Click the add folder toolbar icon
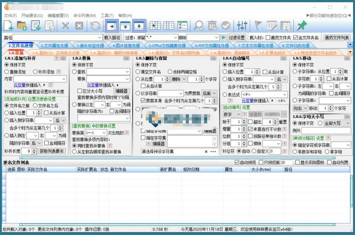 (22, 26)
